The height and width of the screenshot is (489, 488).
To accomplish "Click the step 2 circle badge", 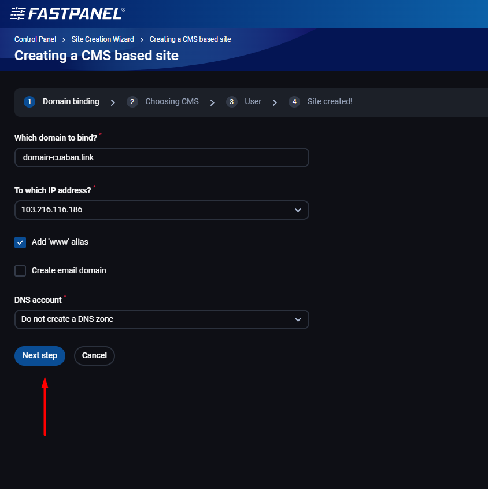I will coord(132,102).
